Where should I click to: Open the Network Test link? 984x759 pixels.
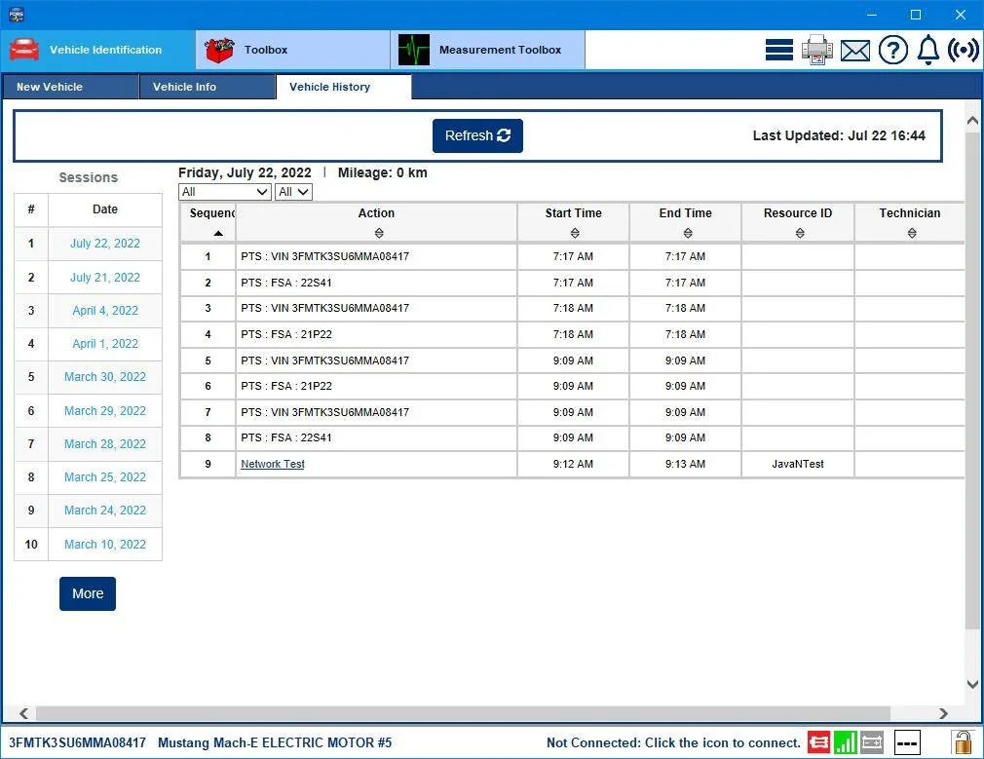coord(273,464)
